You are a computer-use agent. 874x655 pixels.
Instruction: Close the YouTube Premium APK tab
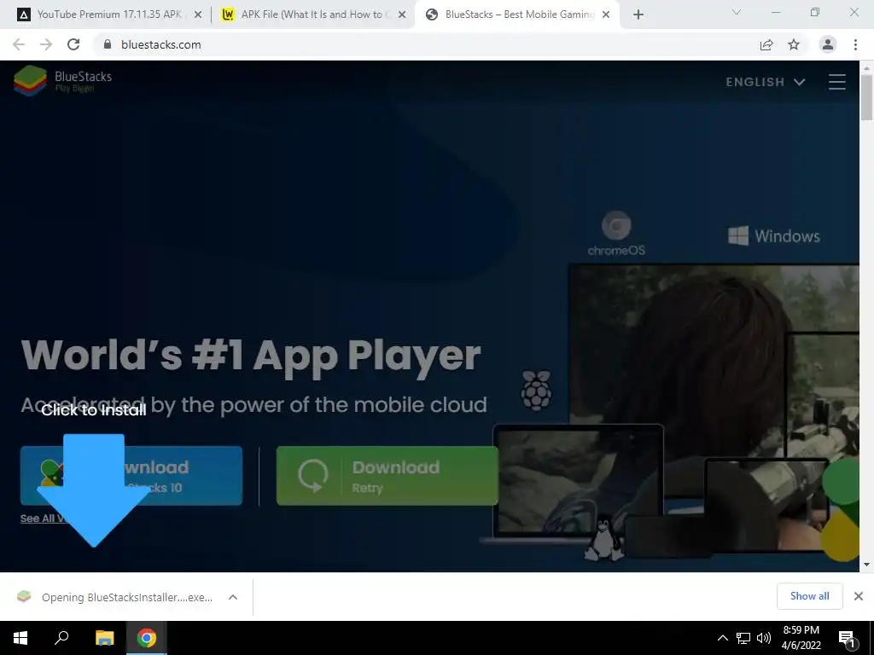[198, 15]
